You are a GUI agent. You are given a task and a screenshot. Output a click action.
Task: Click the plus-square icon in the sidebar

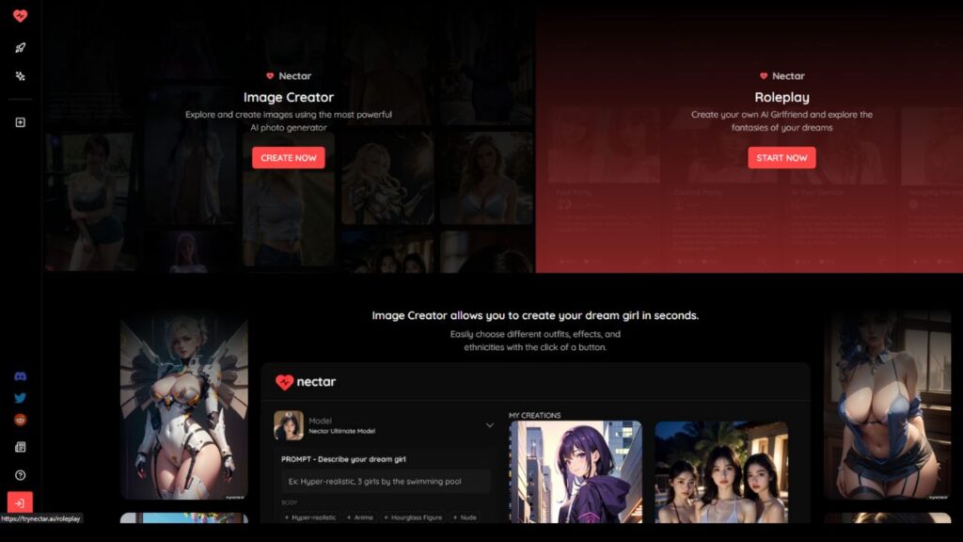21,122
